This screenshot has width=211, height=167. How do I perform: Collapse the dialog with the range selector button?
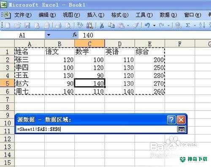pos(181,129)
